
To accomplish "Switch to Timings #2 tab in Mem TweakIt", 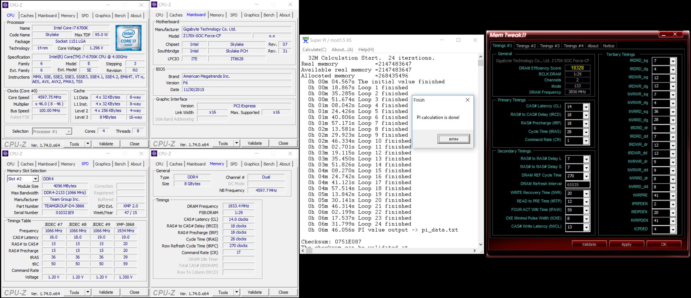I will pos(526,46).
